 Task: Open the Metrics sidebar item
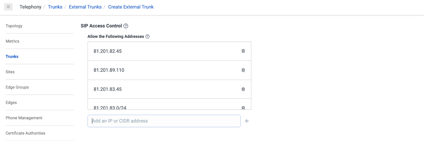tap(12, 41)
